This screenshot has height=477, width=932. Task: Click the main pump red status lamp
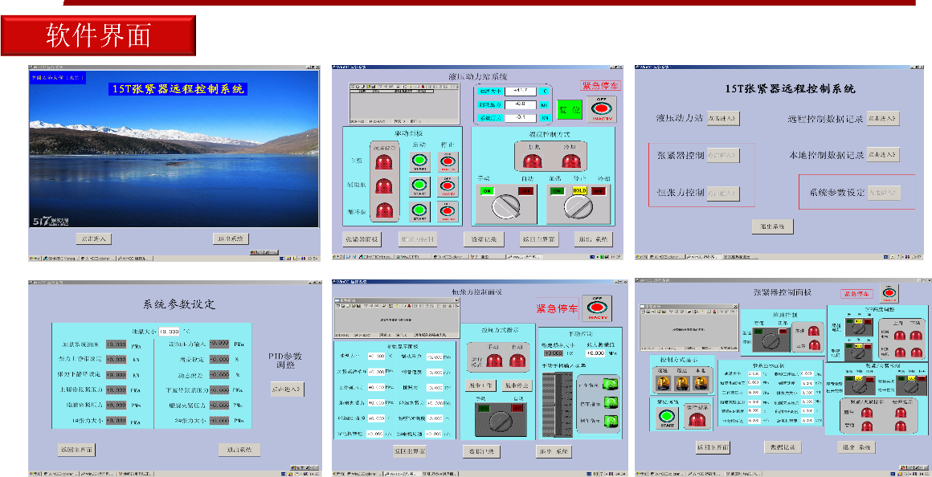(382, 161)
